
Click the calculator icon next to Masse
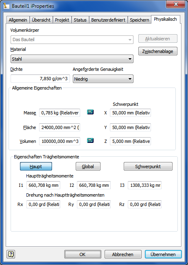point(90,112)
